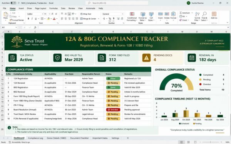231x144 pixels.
Task: Open the Document Checklist sheet
Action: click(x=79, y=138)
